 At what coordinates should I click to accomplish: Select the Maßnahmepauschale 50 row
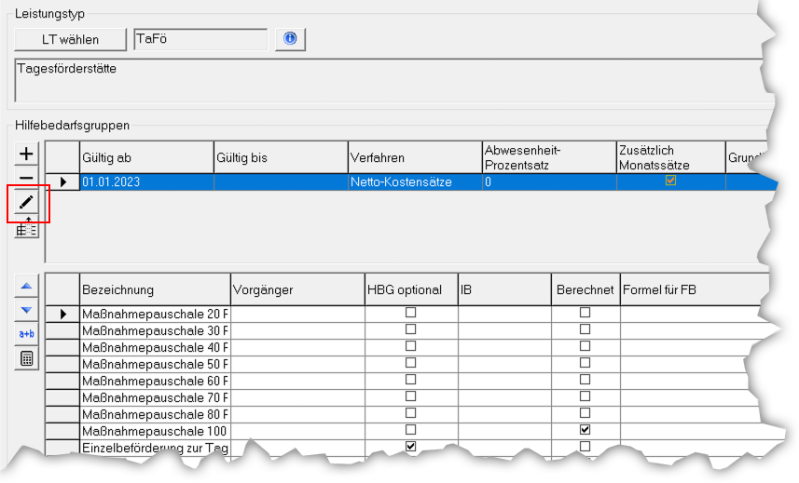[155, 364]
